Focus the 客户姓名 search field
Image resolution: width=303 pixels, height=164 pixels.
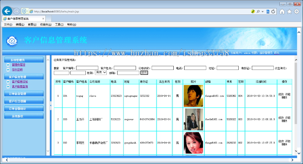(x=125, y=68)
